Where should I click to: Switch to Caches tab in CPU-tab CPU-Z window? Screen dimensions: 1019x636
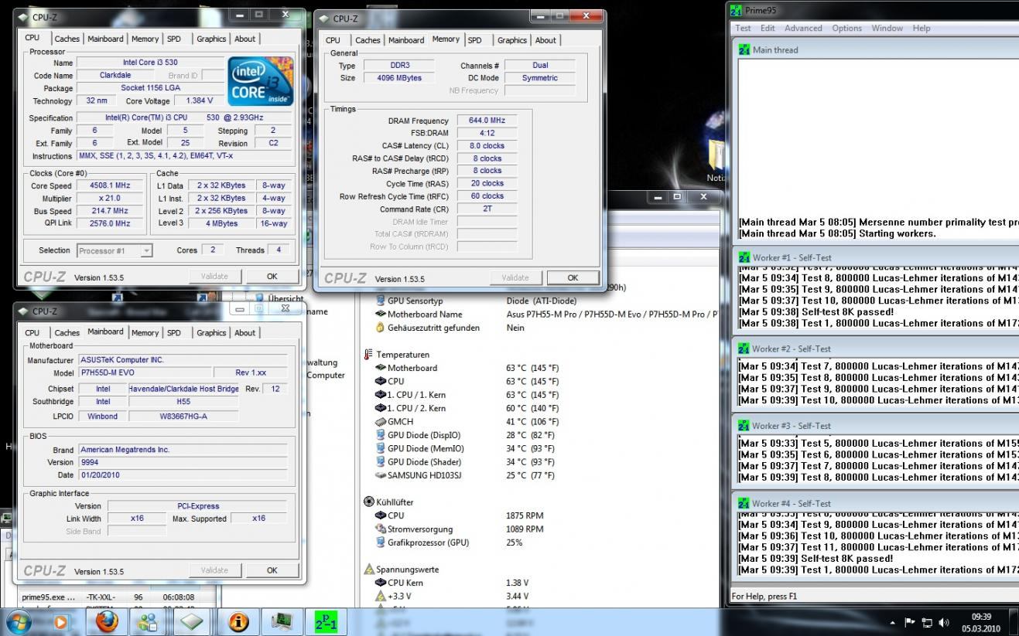point(67,39)
